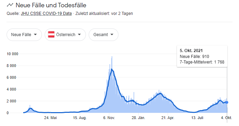The image size is (239, 126).
Task: Click the Neue Fälle und Todesfälle heading
Action: (51, 5)
